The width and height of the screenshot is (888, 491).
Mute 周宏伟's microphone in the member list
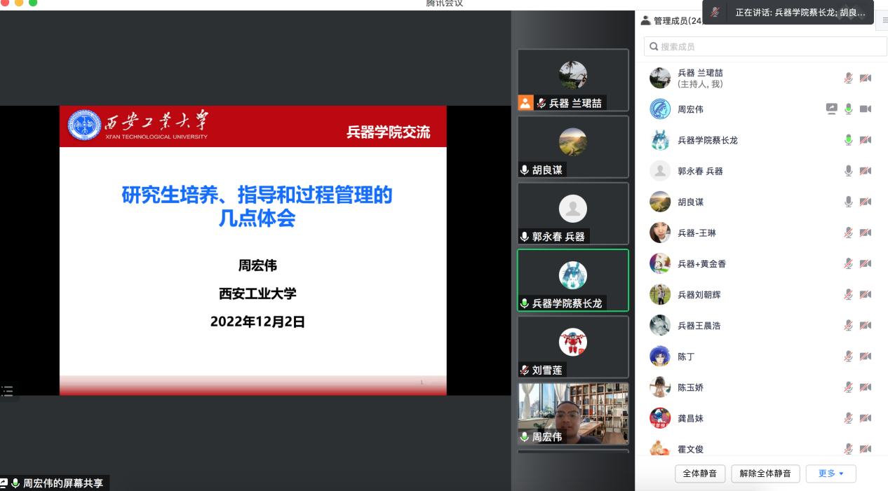coord(849,109)
